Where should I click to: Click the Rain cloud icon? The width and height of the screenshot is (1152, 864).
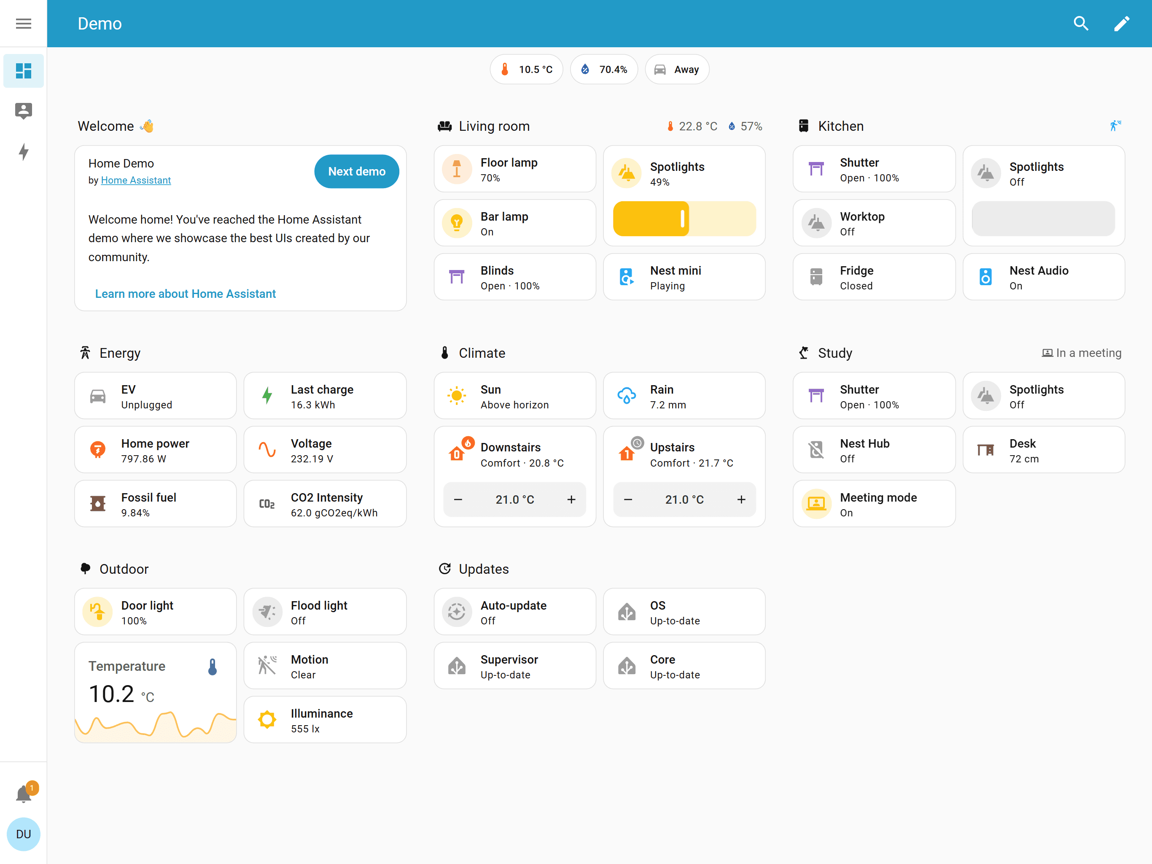pyautogui.click(x=627, y=396)
